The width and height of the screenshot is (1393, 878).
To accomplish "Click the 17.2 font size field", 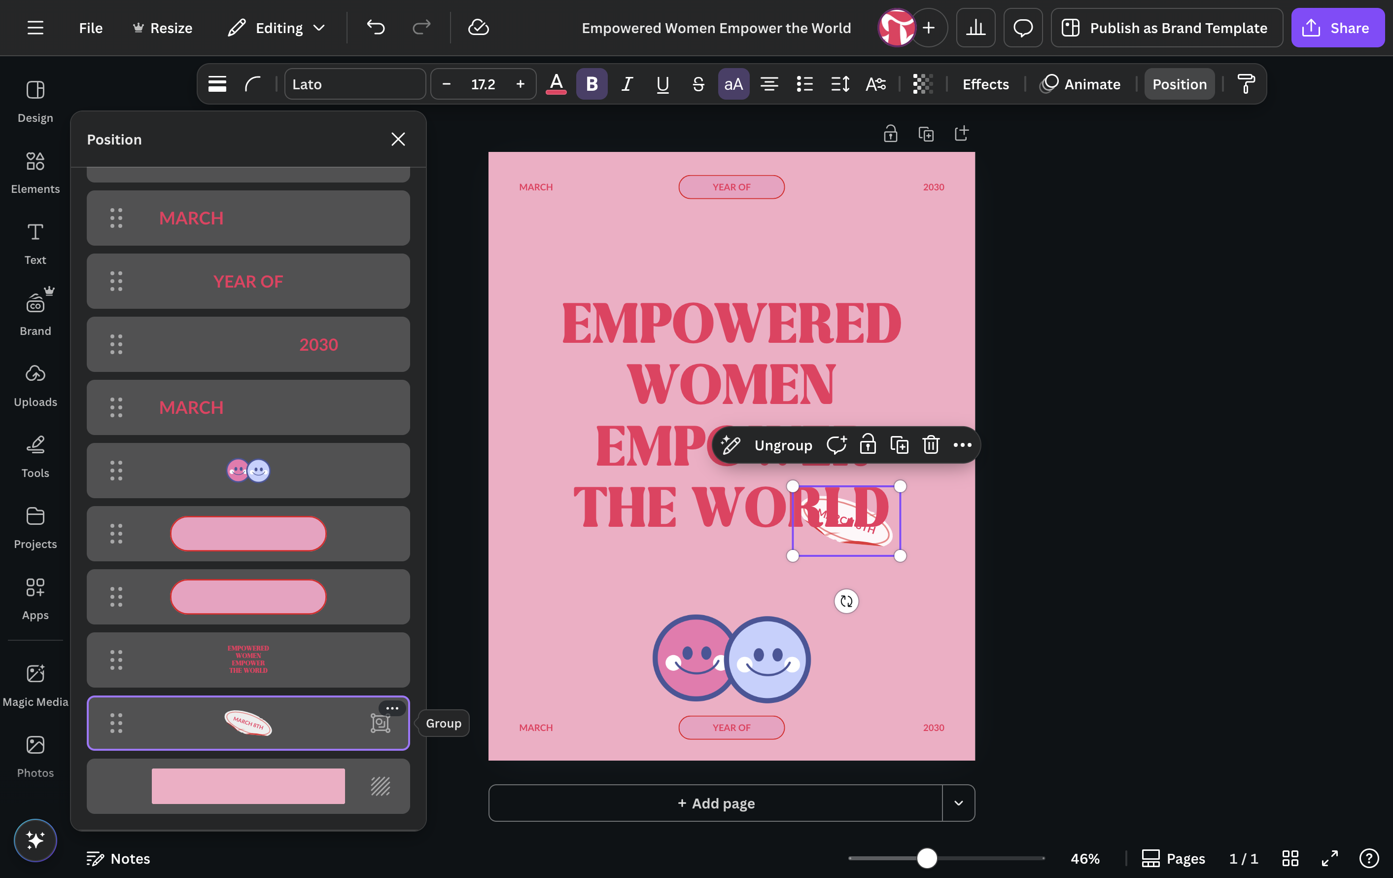I will pos(483,84).
